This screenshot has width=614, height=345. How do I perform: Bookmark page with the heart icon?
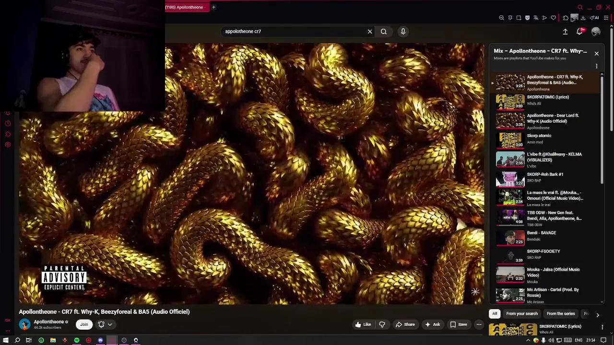pos(553,18)
